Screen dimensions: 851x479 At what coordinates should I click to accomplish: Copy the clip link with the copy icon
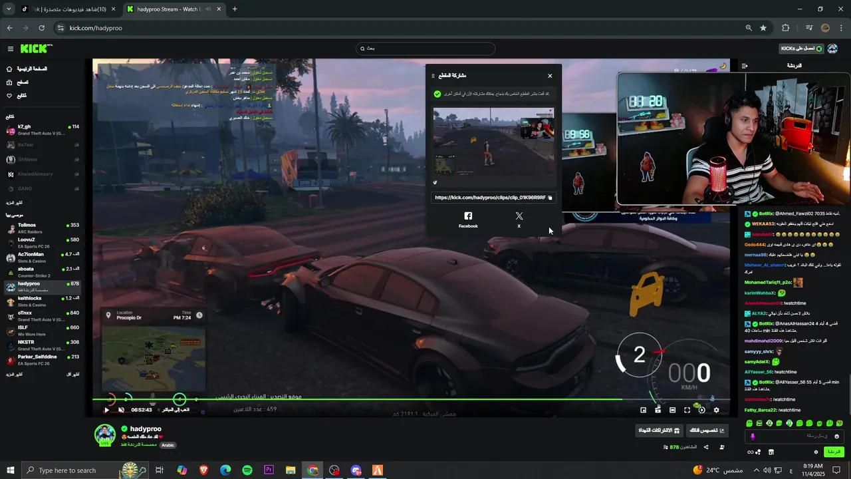click(x=550, y=198)
